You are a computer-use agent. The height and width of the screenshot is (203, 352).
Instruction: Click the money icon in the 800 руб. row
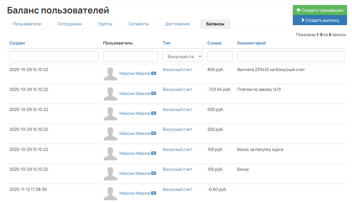point(154,73)
